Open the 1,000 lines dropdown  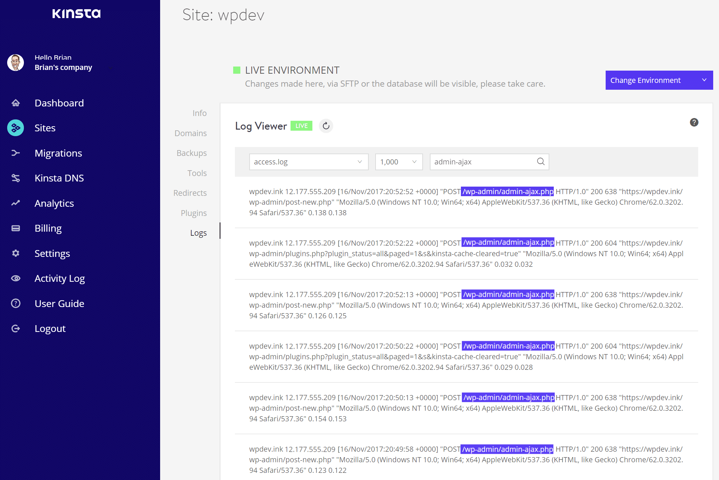click(x=398, y=162)
